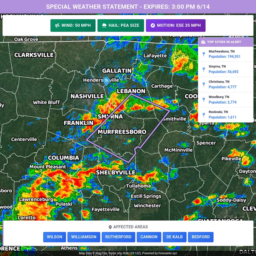The image size is (256, 256).
Task: Click the Motion: ESE 35 MPH badge
Action: tap(176, 26)
